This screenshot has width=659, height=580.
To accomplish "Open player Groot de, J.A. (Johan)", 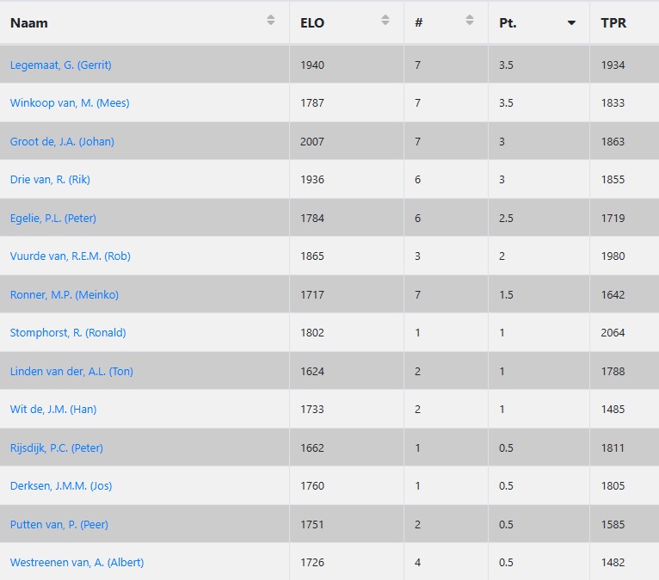I will 62,141.
